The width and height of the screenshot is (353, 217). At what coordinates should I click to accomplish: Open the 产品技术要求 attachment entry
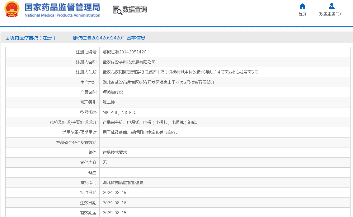point(115,152)
